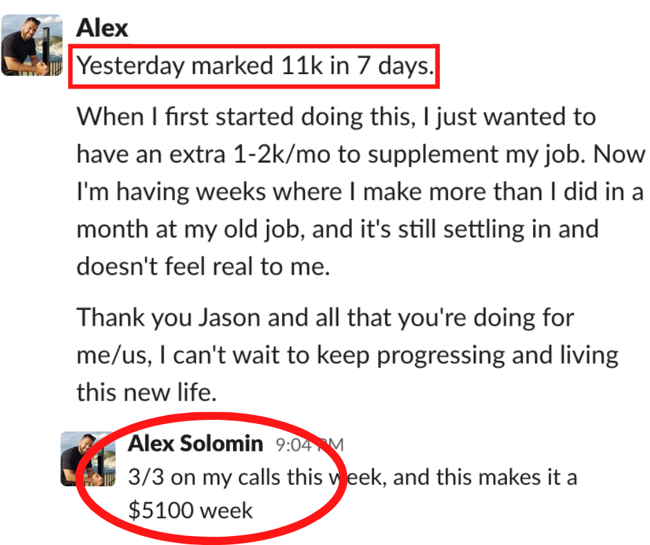The width and height of the screenshot is (650, 545).
Task: Click the line "doesn't feel real to me."
Action: (x=203, y=266)
